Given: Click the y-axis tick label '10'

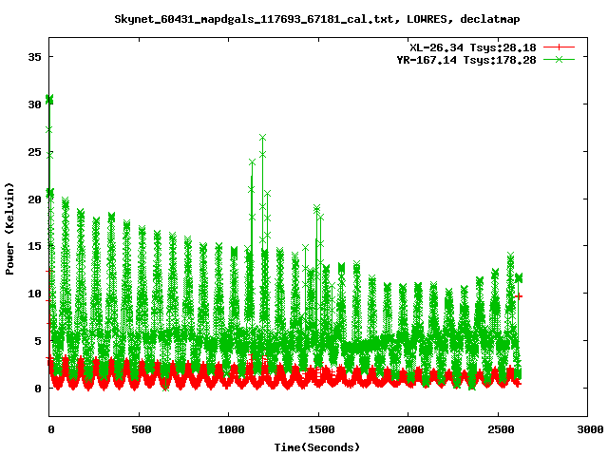Looking at the screenshot, I should click(x=34, y=294).
